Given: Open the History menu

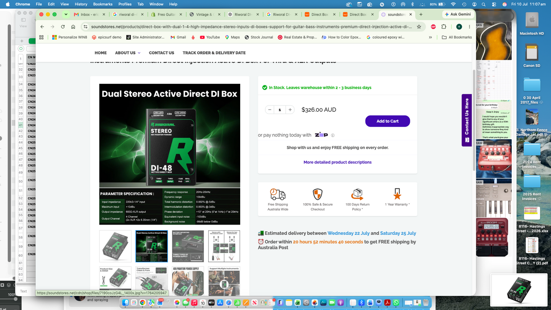Looking at the screenshot, I should (x=81, y=4).
